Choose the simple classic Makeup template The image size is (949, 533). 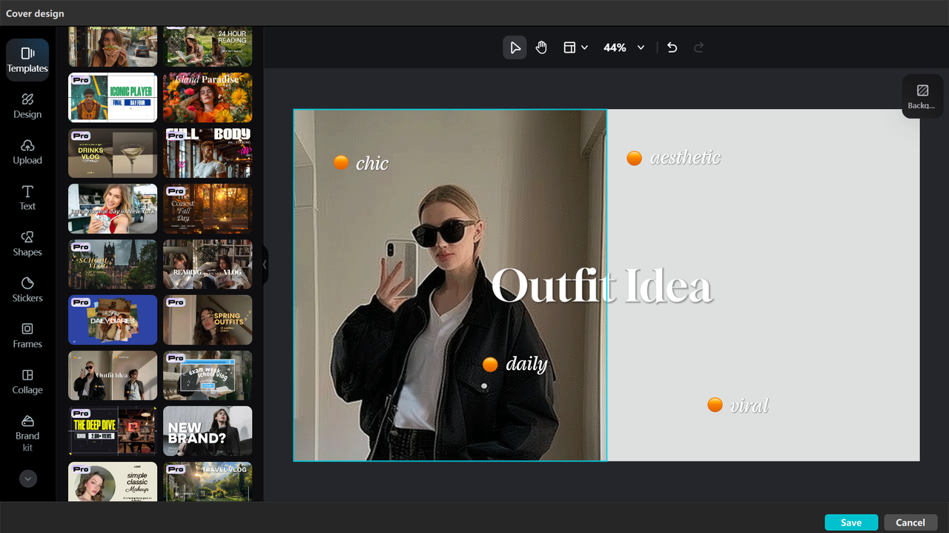[x=113, y=482]
